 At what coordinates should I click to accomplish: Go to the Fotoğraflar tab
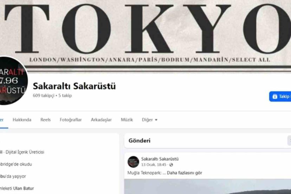pos(71,120)
